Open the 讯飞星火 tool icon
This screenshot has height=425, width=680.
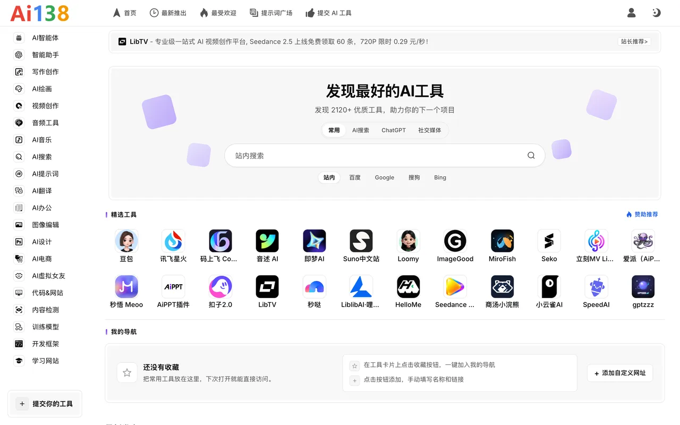click(x=173, y=241)
